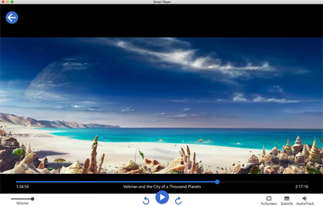The width and height of the screenshot is (323, 206).
Task: Click the video frame of the beach scene
Action: pyautogui.click(x=161, y=106)
